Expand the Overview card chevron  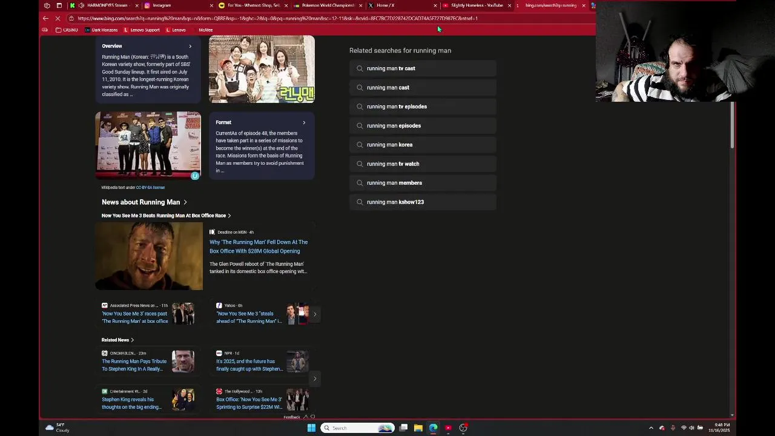coord(190,46)
